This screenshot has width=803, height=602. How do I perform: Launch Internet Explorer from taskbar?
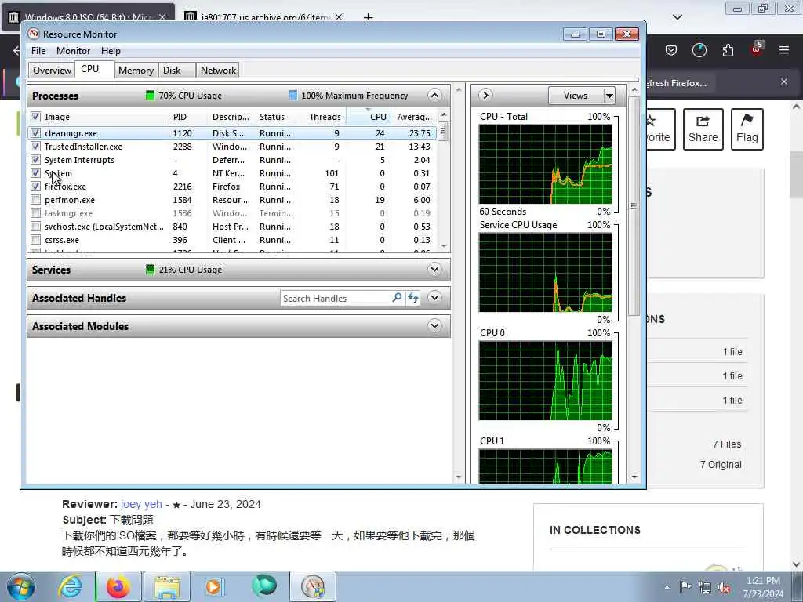tap(70, 586)
